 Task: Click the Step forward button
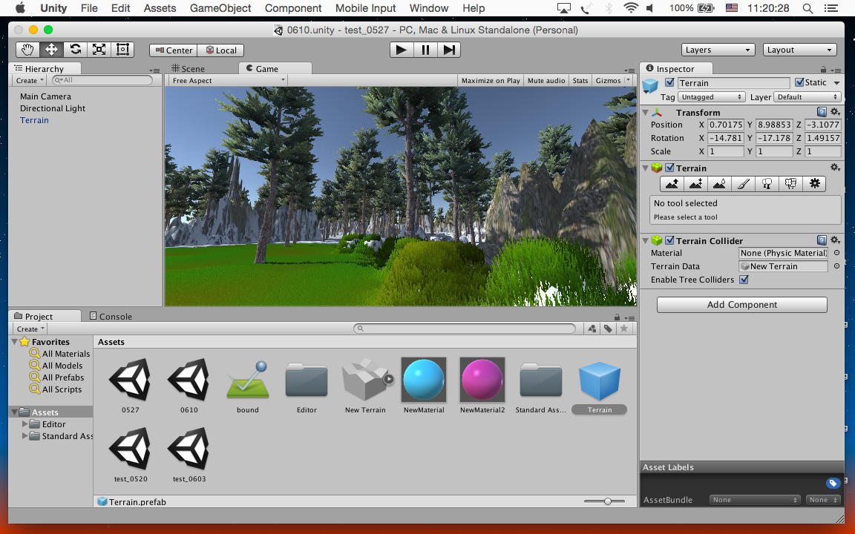pyautogui.click(x=448, y=50)
